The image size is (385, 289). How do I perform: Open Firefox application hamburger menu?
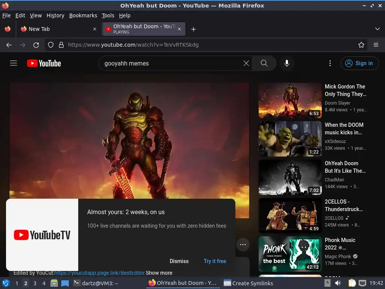[x=376, y=45]
